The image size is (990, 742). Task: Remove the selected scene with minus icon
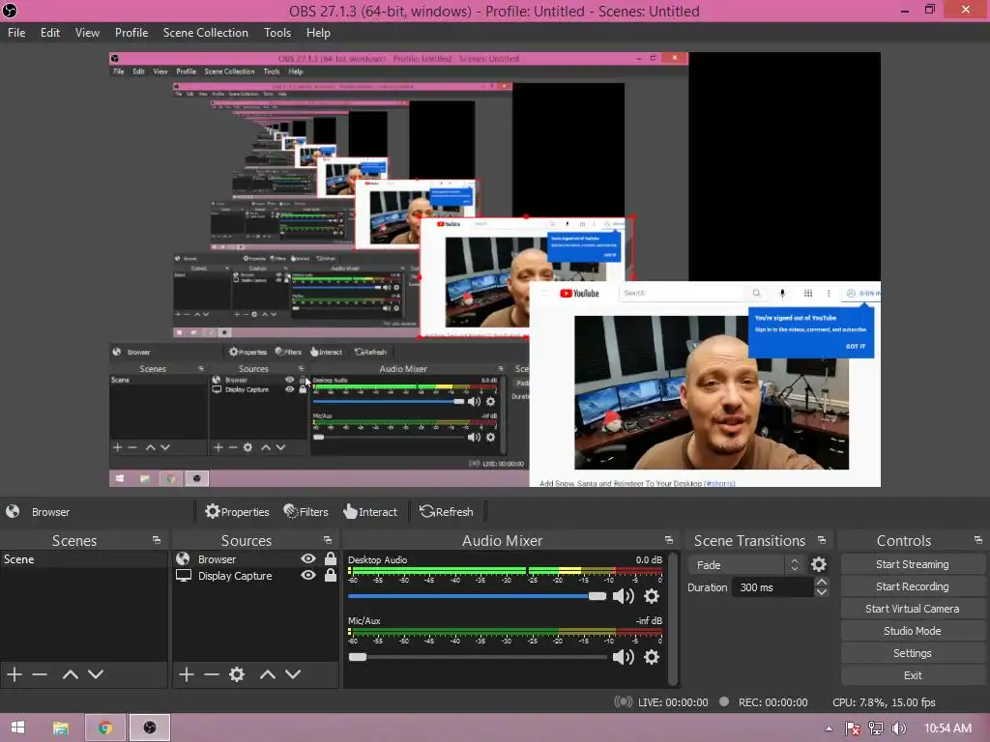(40, 674)
